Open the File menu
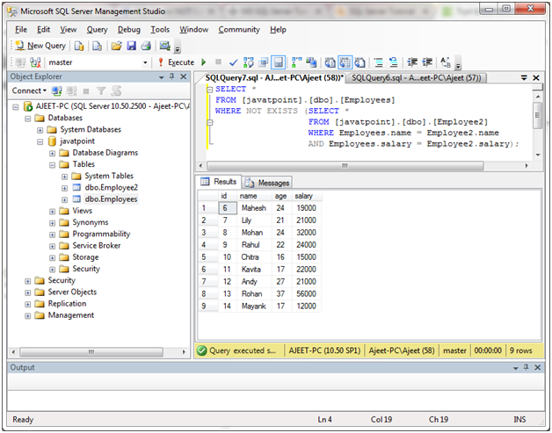 click(21, 30)
